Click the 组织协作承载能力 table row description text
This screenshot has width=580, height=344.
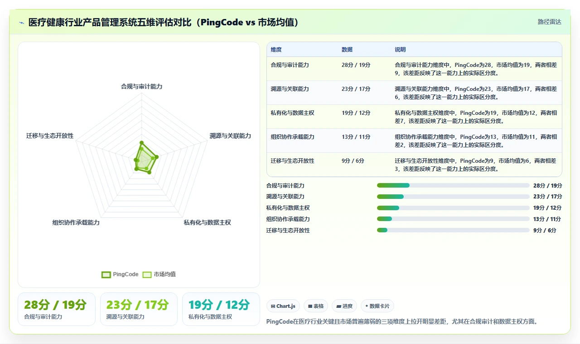[476, 141]
